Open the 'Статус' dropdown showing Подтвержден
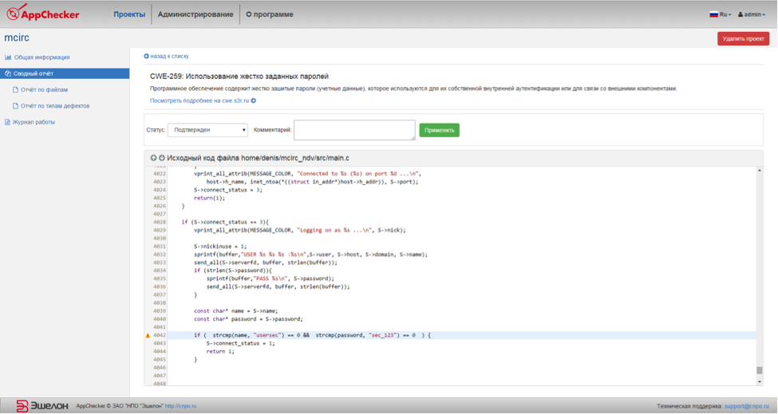The width and height of the screenshot is (778, 414). 208,130
